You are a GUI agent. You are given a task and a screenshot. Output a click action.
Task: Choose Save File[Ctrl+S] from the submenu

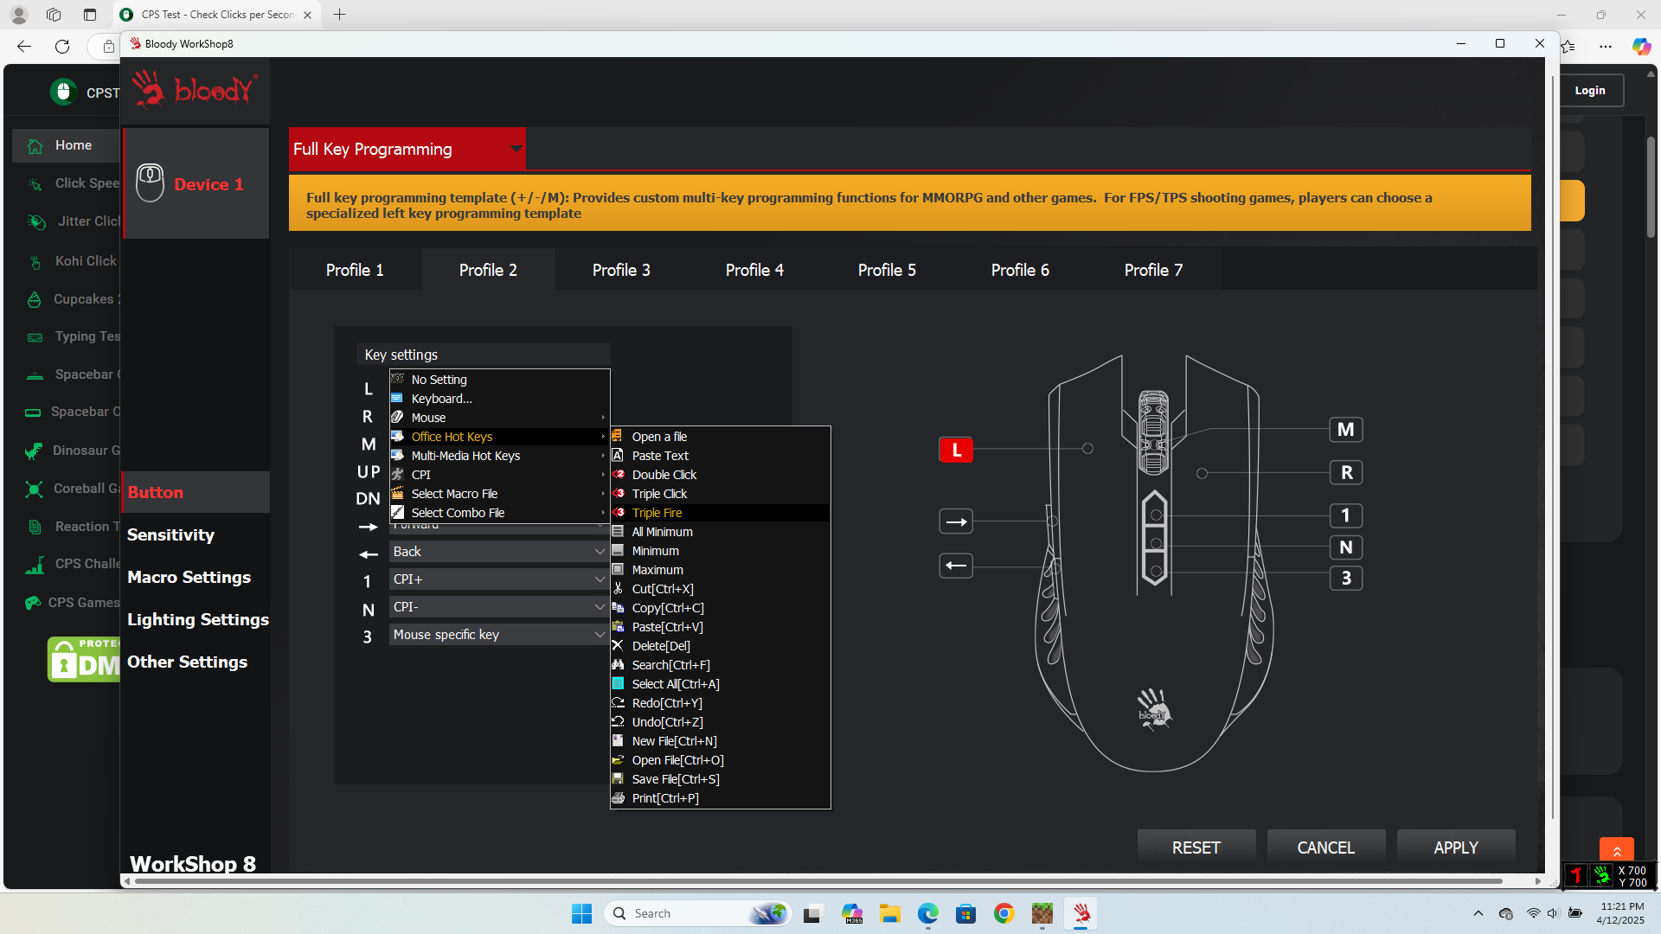point(720,779)
